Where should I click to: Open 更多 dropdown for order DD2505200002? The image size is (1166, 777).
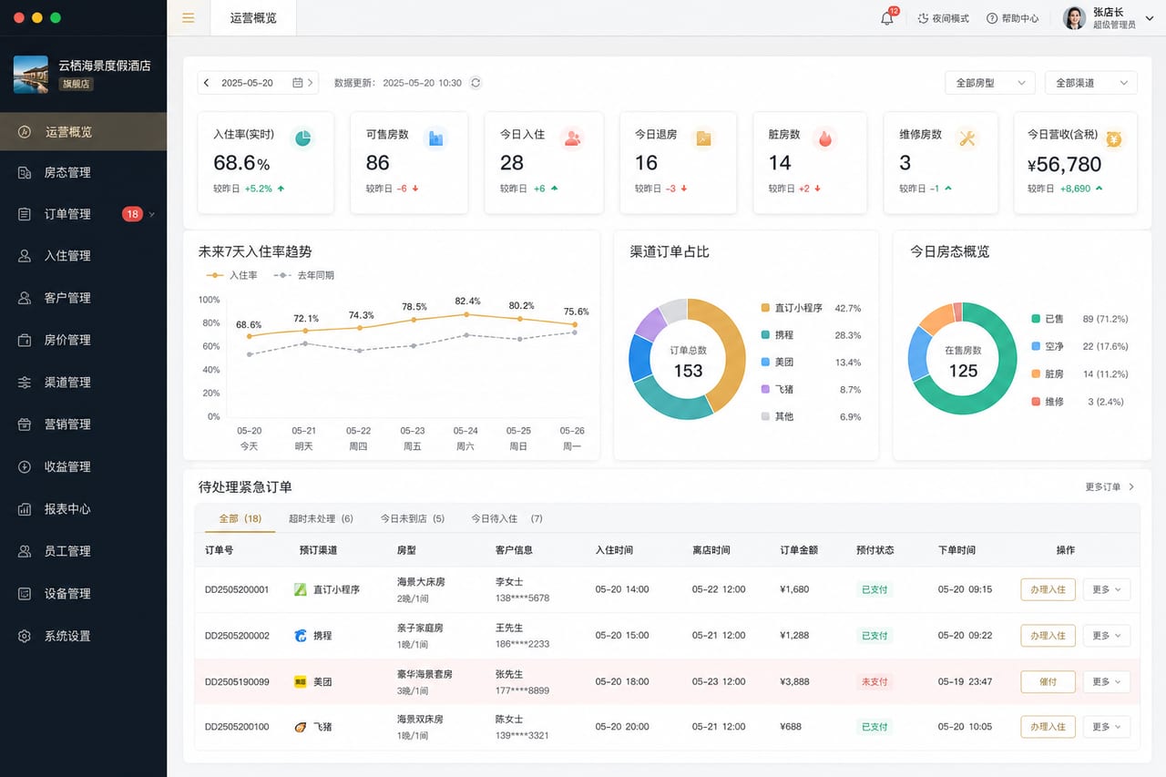(1106, 636)
